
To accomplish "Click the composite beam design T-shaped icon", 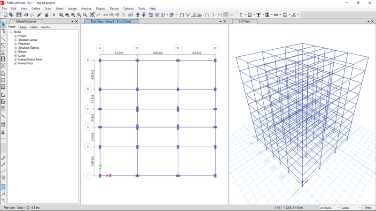I will (258, 15).
